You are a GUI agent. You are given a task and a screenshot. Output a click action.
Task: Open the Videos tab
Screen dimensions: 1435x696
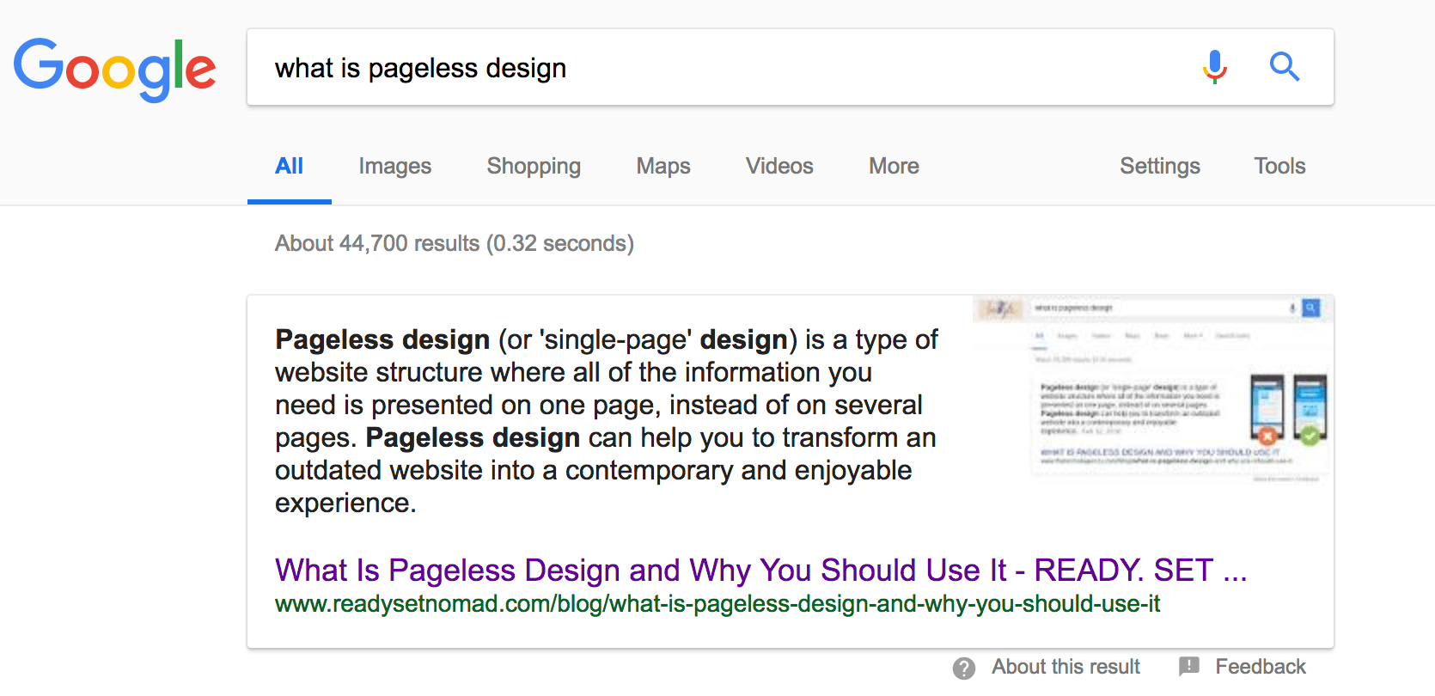click(779, 167)
